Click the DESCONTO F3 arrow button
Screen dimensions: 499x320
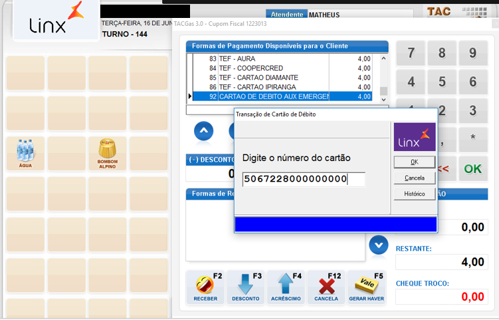tap(245, 287)
